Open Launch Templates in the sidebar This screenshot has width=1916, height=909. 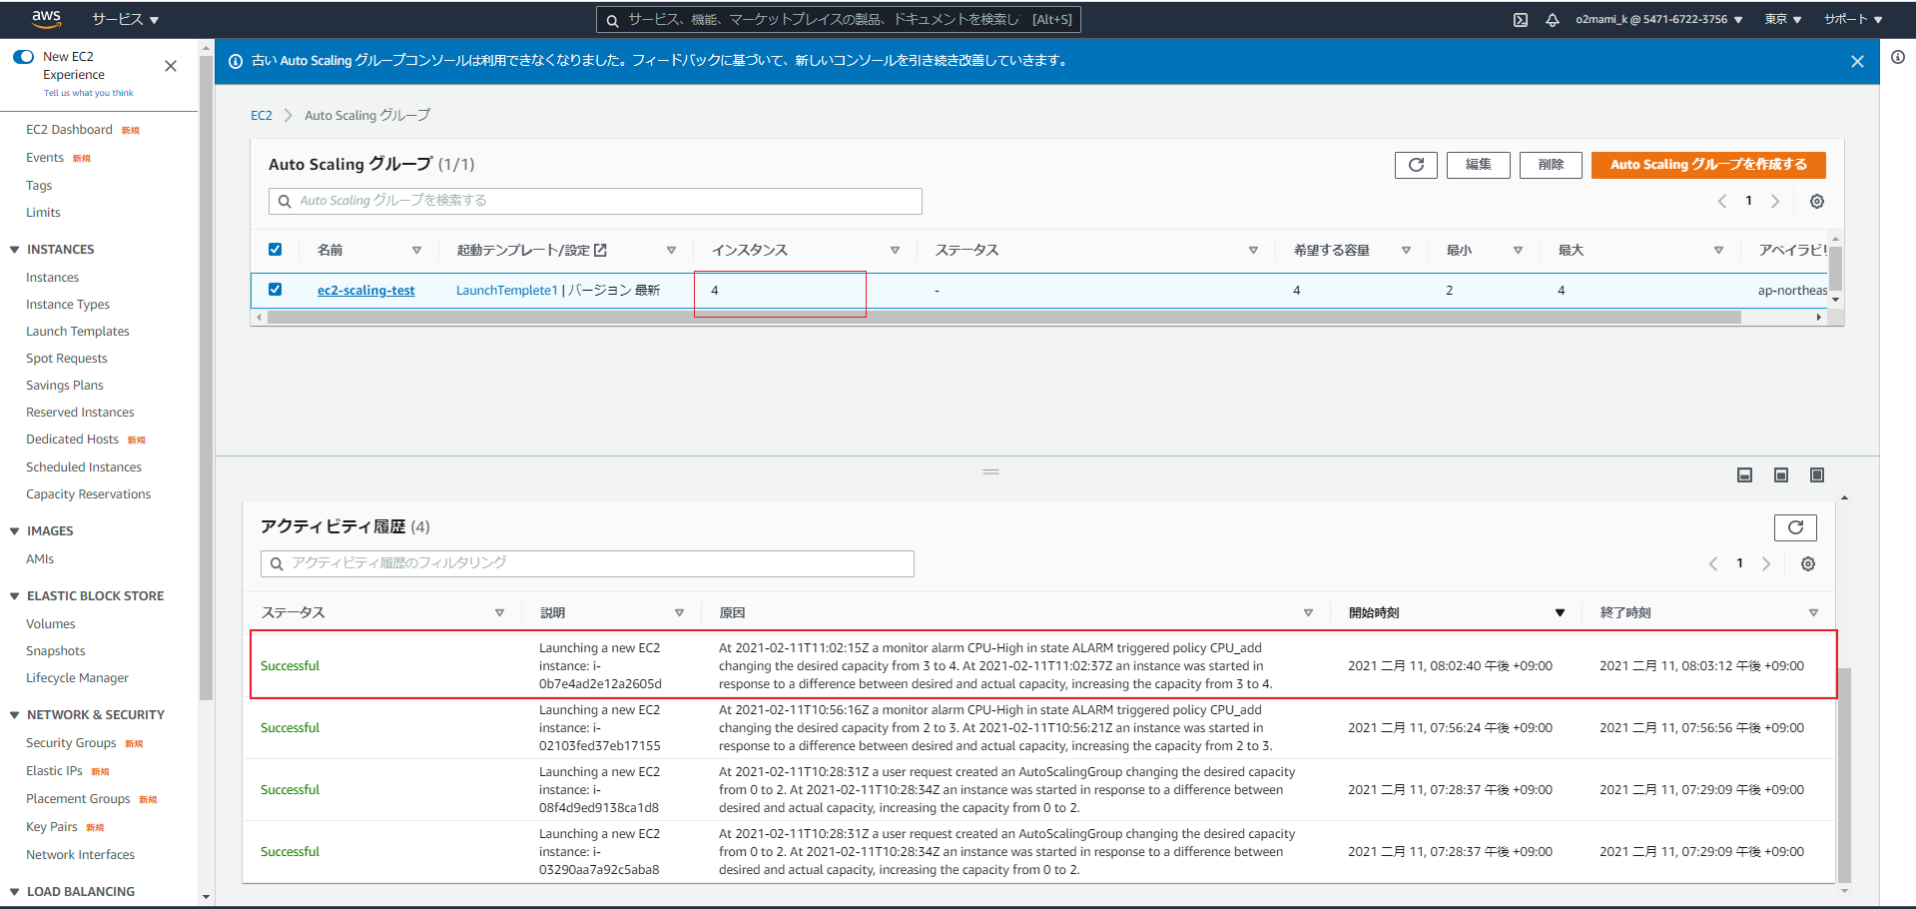78,332
